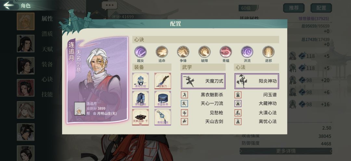This screenshot has height=161, width=351.
Task: Click the 推荐 button
Action: 294,8
